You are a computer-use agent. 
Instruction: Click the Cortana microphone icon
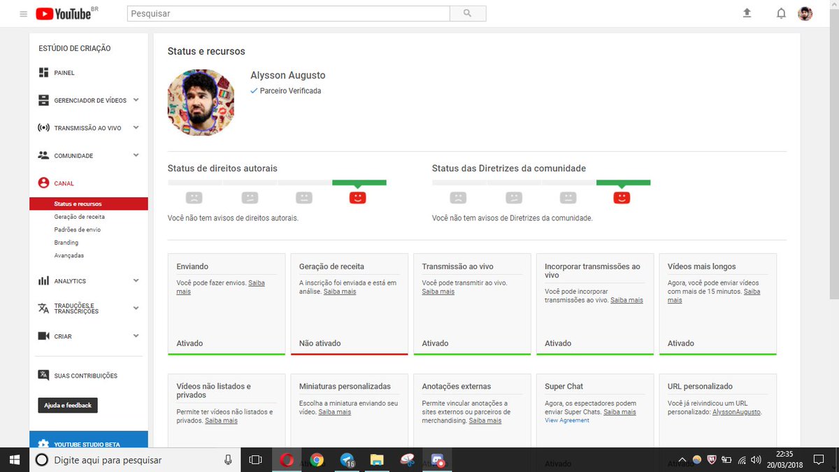[x=228, y=459]
